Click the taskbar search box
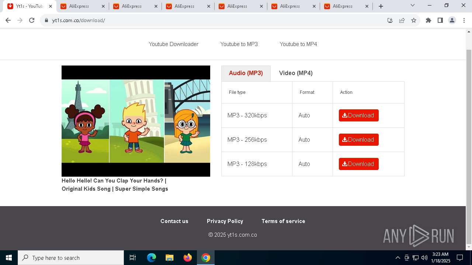Viewport: 472px width, 265px height. click(71, 258)
